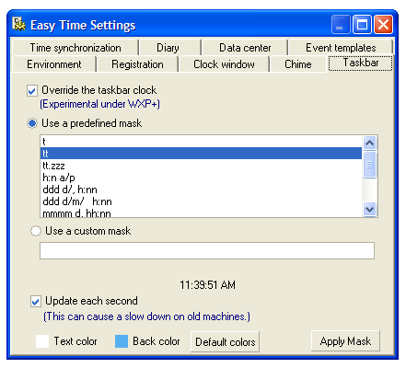Open the Data center tab
Screen dimensions: 406x368
[x=245, y=48]
